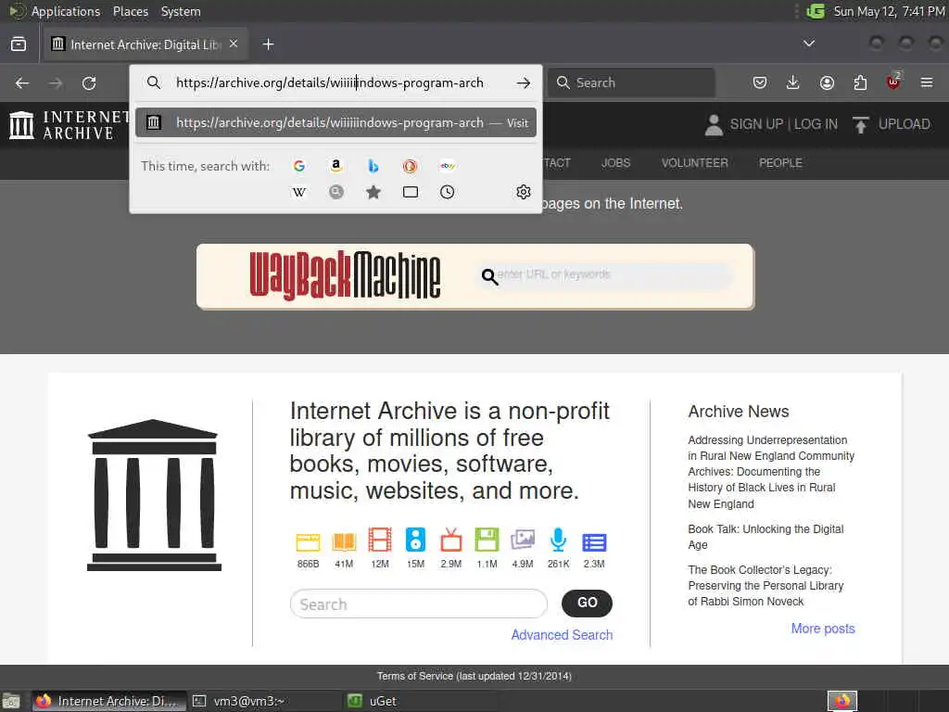Image resolution: width=949 pixels, height=712 pixels.
Task: Open Firefox View from the tab bar
Action: click(x=19, y=44)
